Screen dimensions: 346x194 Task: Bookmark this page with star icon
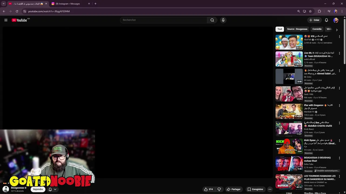pos(310,11)
